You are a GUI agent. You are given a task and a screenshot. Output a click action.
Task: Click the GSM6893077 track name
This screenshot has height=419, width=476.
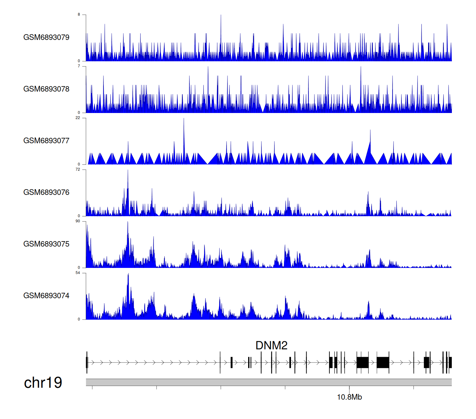coord(46,141)
